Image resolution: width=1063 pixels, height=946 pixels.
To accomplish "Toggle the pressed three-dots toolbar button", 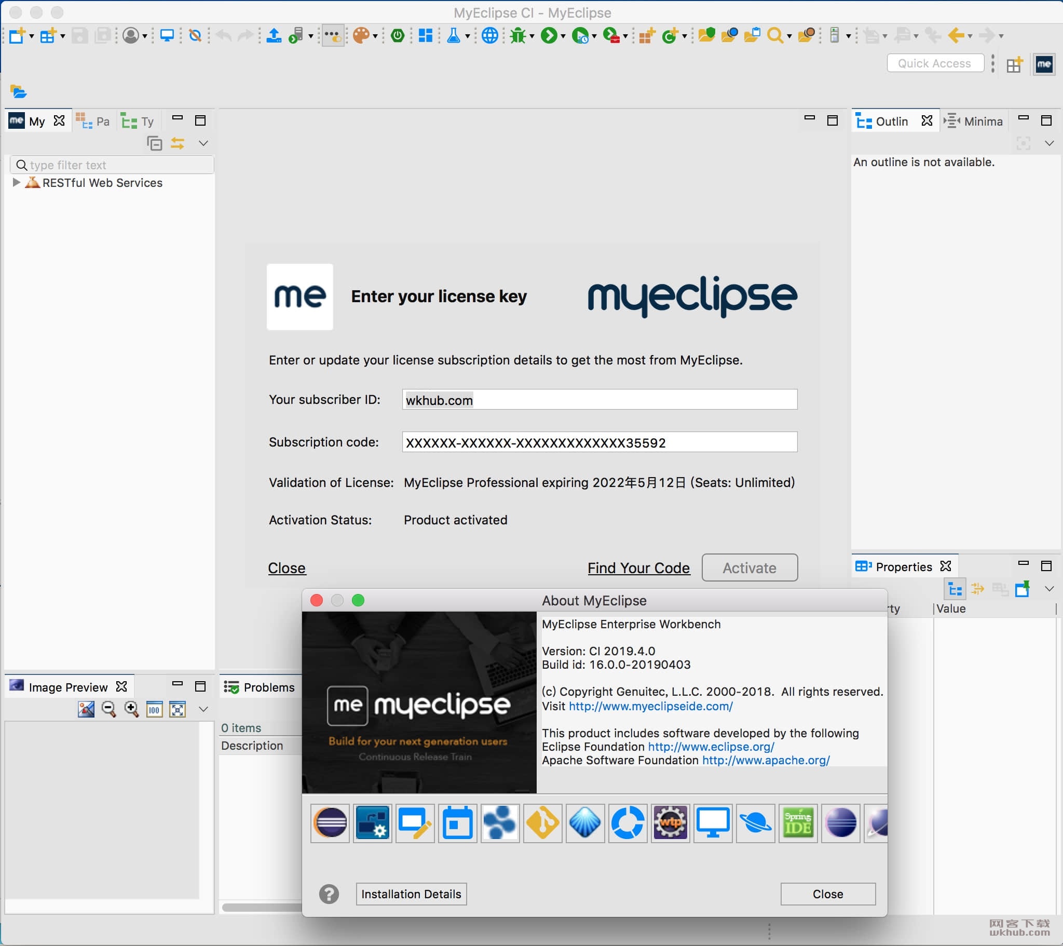I will 333,35.
